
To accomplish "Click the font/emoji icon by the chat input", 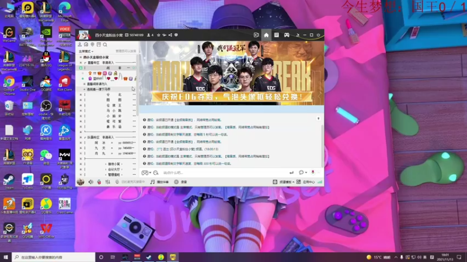I will point(156,172).
